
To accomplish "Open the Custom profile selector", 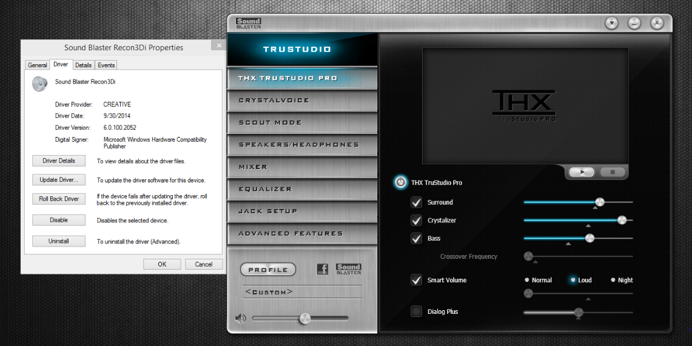I will 301,292.
